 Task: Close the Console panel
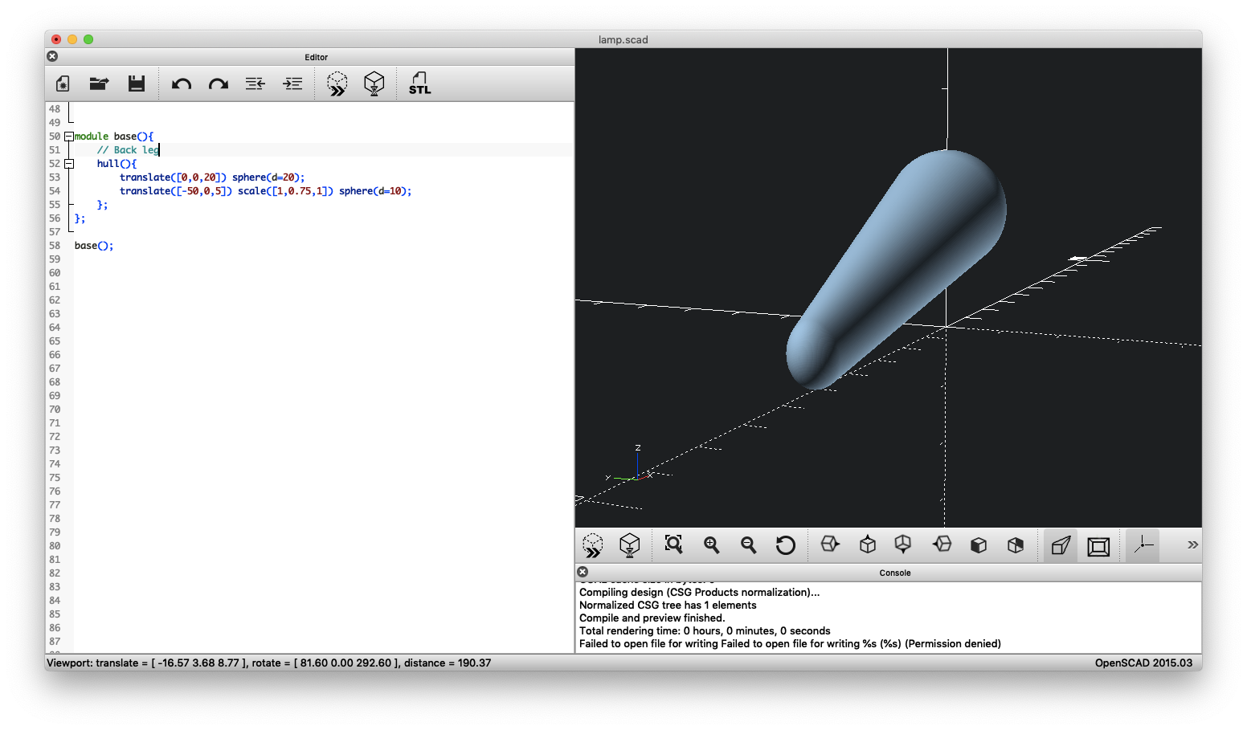point(582,571)
